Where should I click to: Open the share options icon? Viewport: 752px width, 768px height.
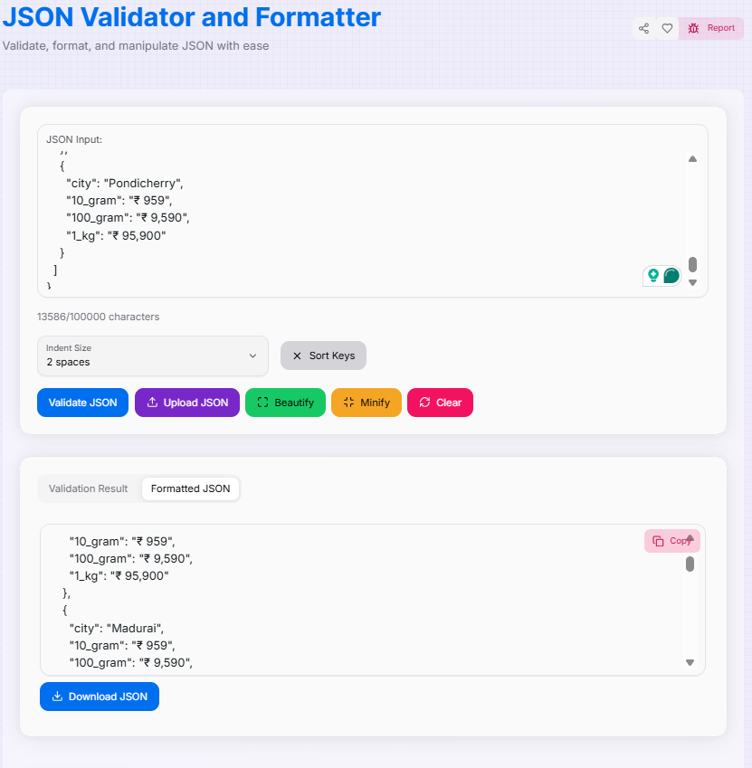point(643,28)
